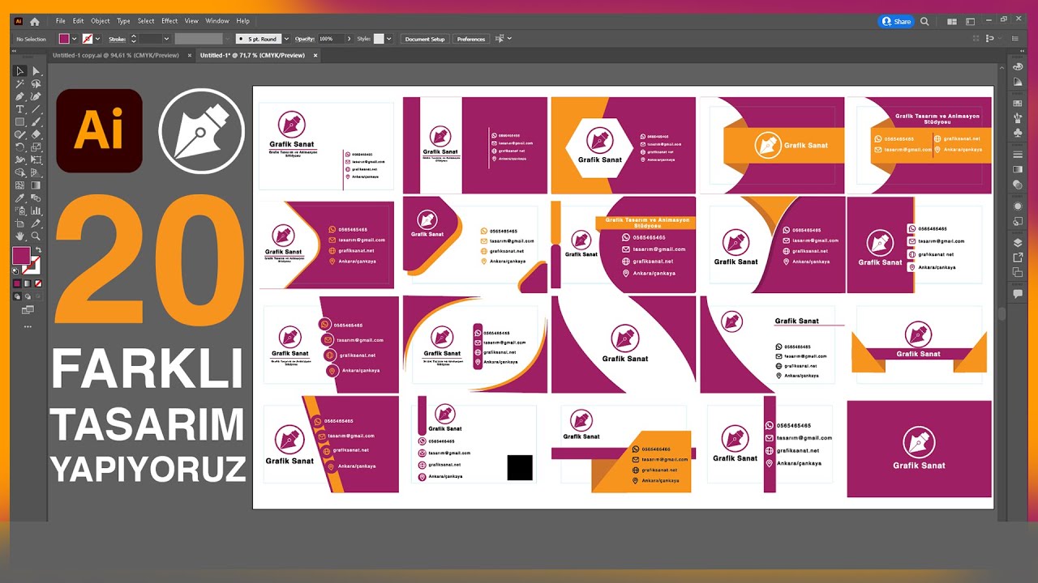This screenshot has width=1038, height=583.
Task: Open the stroke color dropdown in control bar
Action: [98, 39]
